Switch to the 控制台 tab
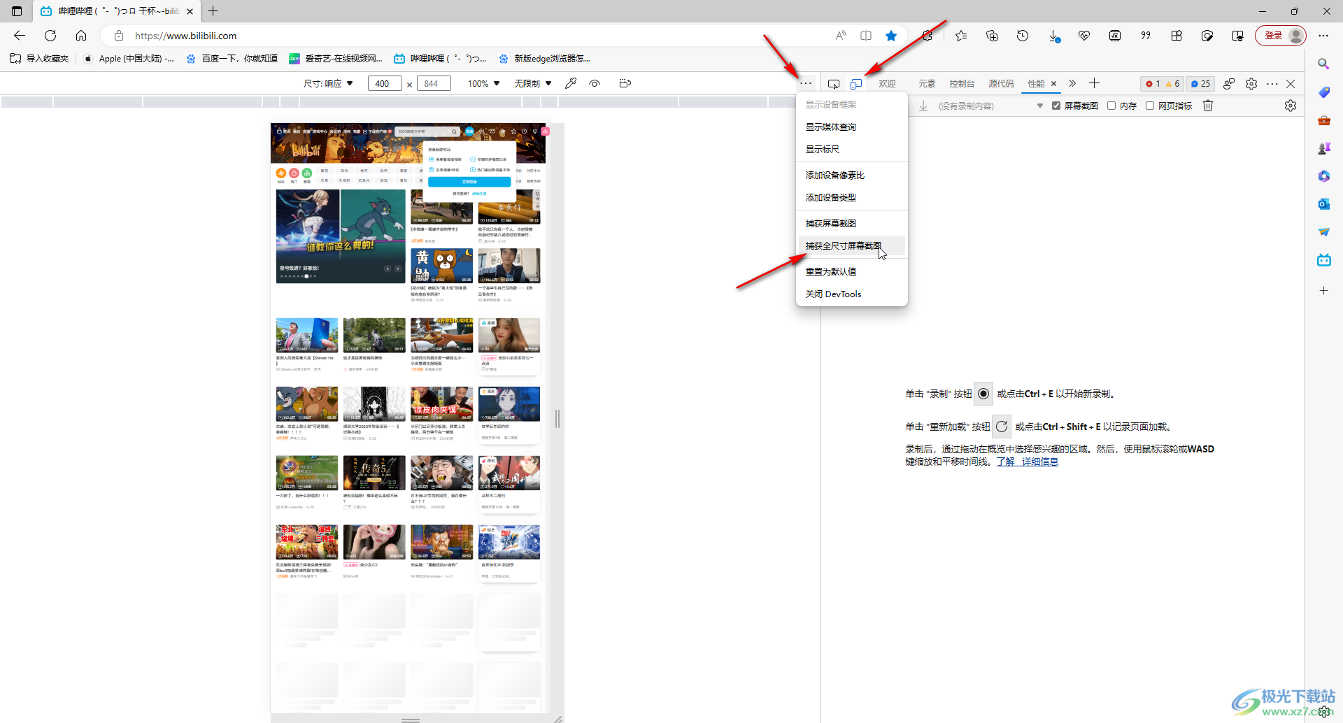1343x723 pixels. (x=962, y=83)
